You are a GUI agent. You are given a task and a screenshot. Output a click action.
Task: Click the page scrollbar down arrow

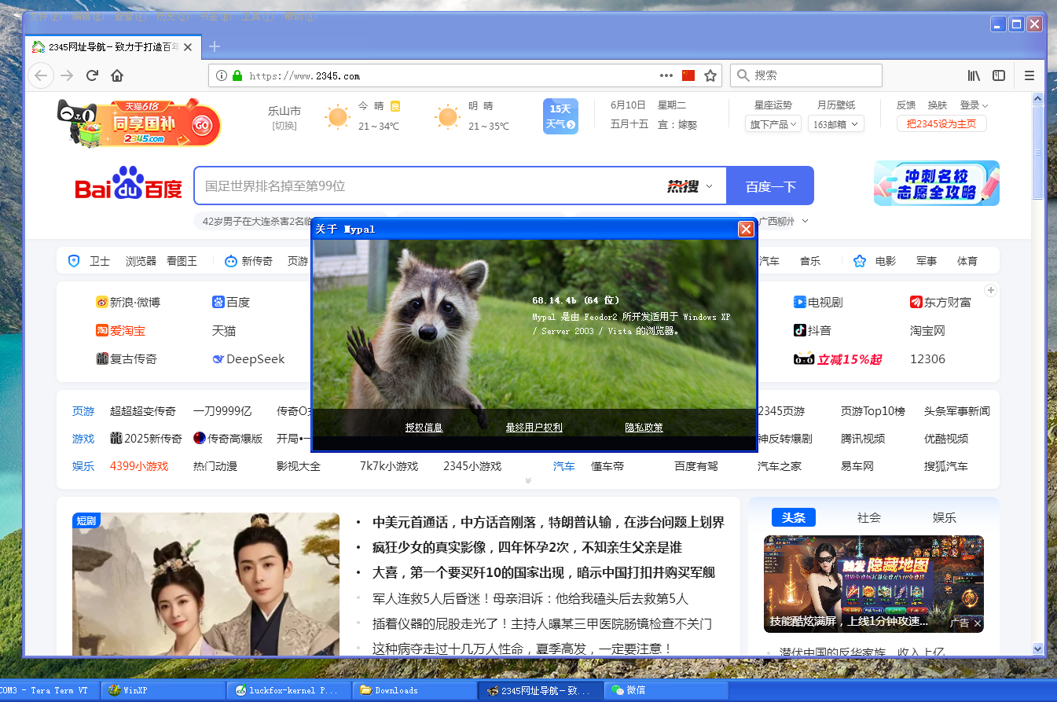coord(1037,649)
